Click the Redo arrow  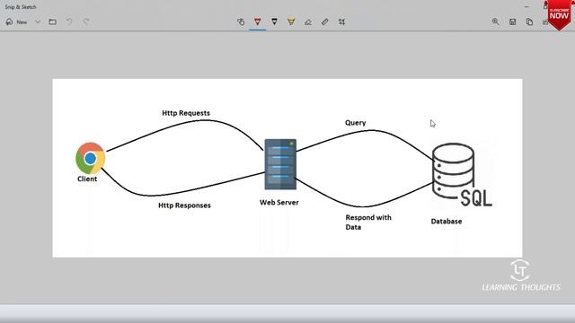click(86, 22)
